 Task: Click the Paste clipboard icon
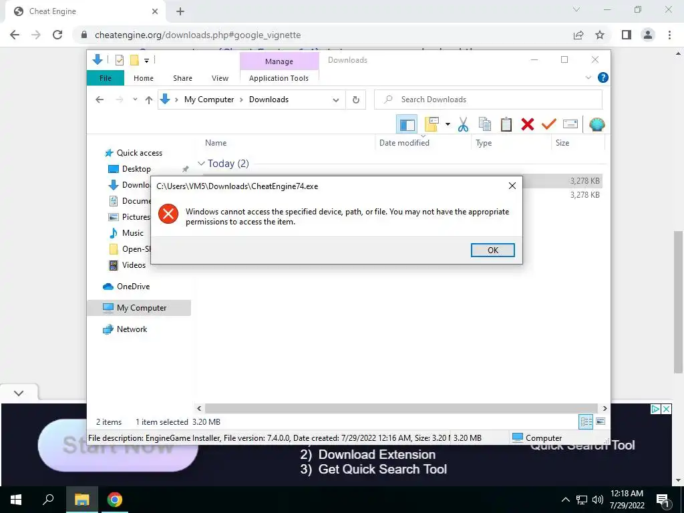(x=506, y=124)
